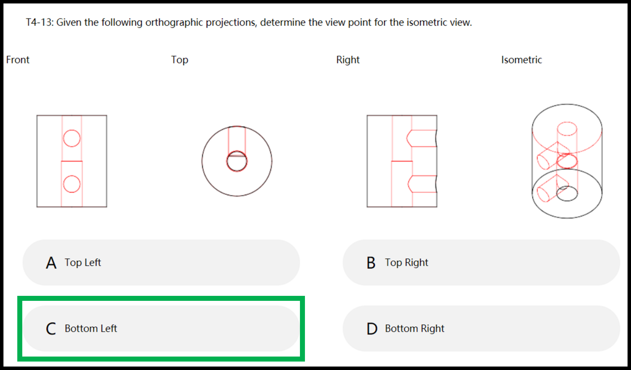
Task: Choose the highlighted option C Bottom Left
Action: click(x=161, y=329)
